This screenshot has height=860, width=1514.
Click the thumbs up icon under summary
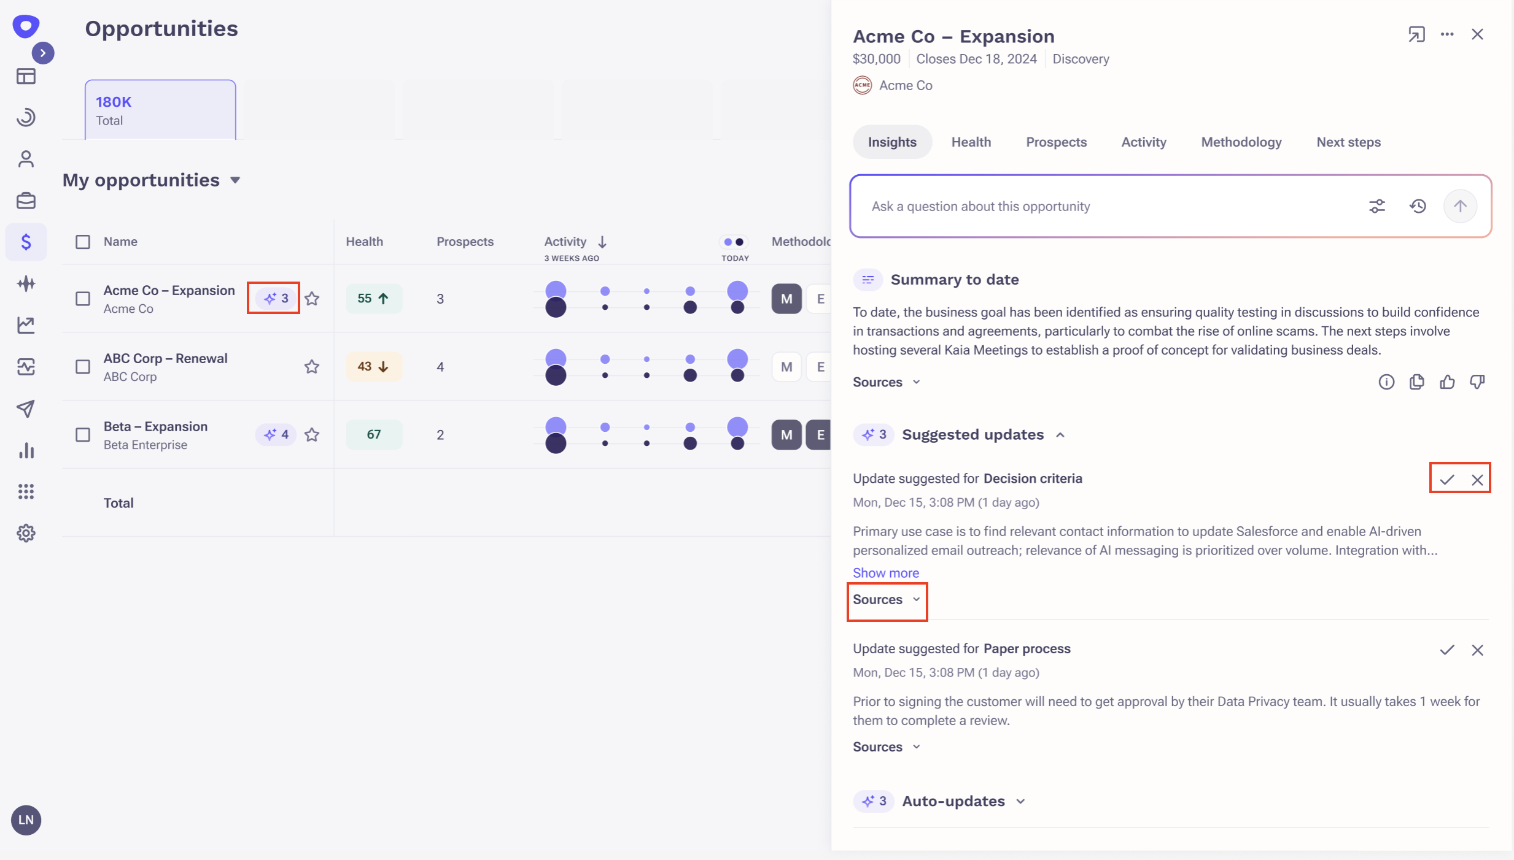point(1446,382)
